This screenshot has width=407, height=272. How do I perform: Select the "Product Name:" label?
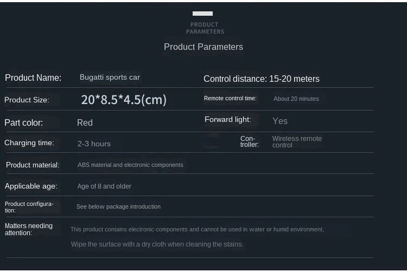coord(33,78)
